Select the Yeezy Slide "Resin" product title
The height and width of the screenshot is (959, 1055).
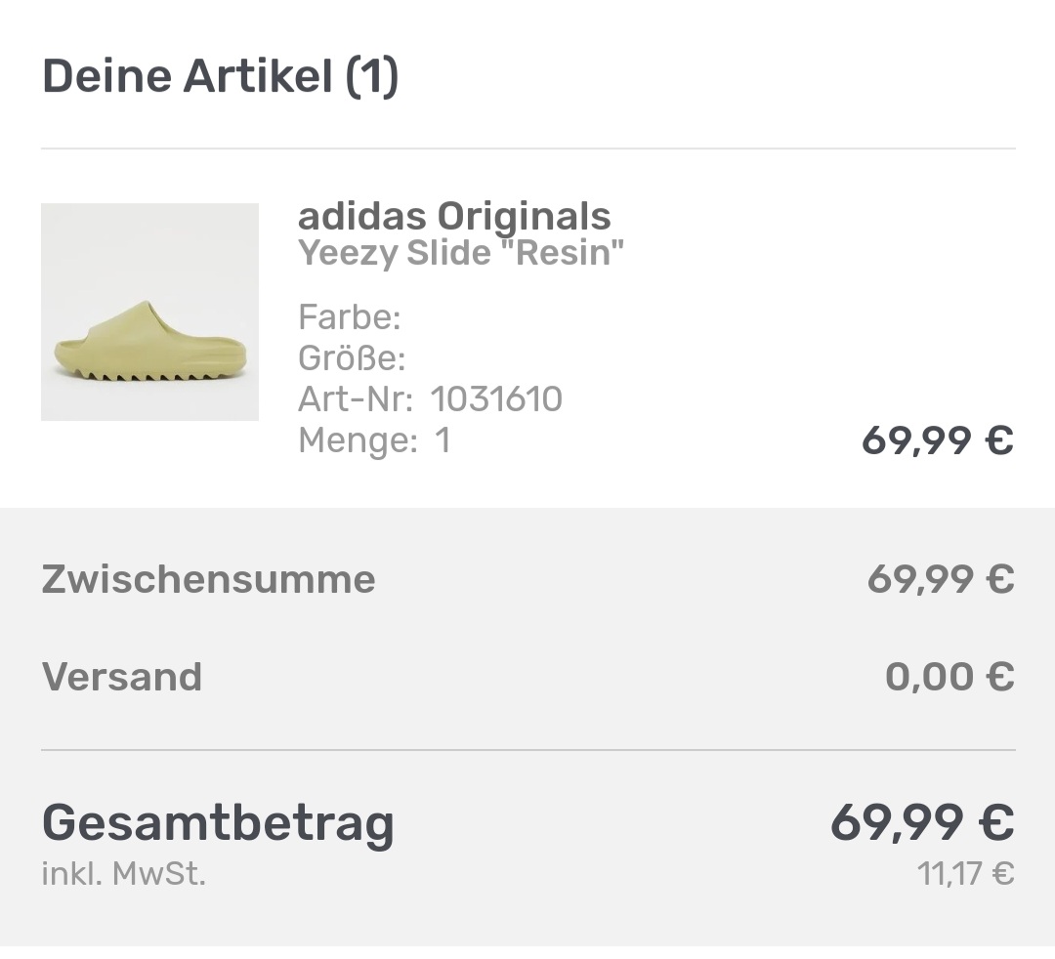[461, 254]
